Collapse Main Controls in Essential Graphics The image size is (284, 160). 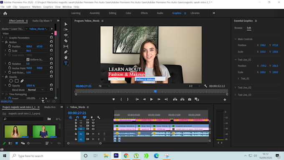pos(236,39)
